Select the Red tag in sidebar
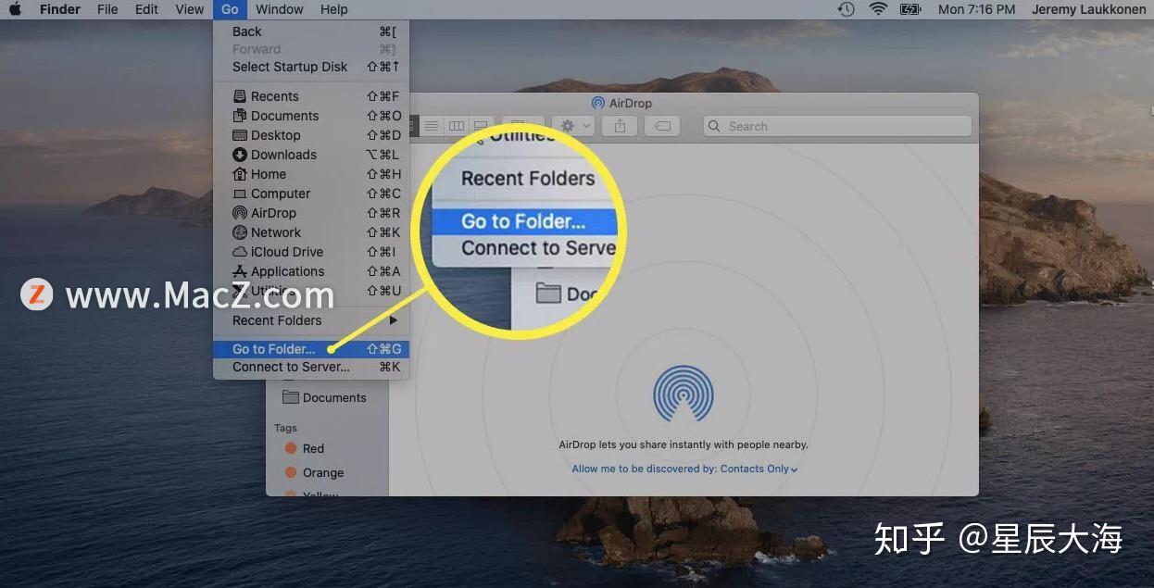 (x=306, y=448)
